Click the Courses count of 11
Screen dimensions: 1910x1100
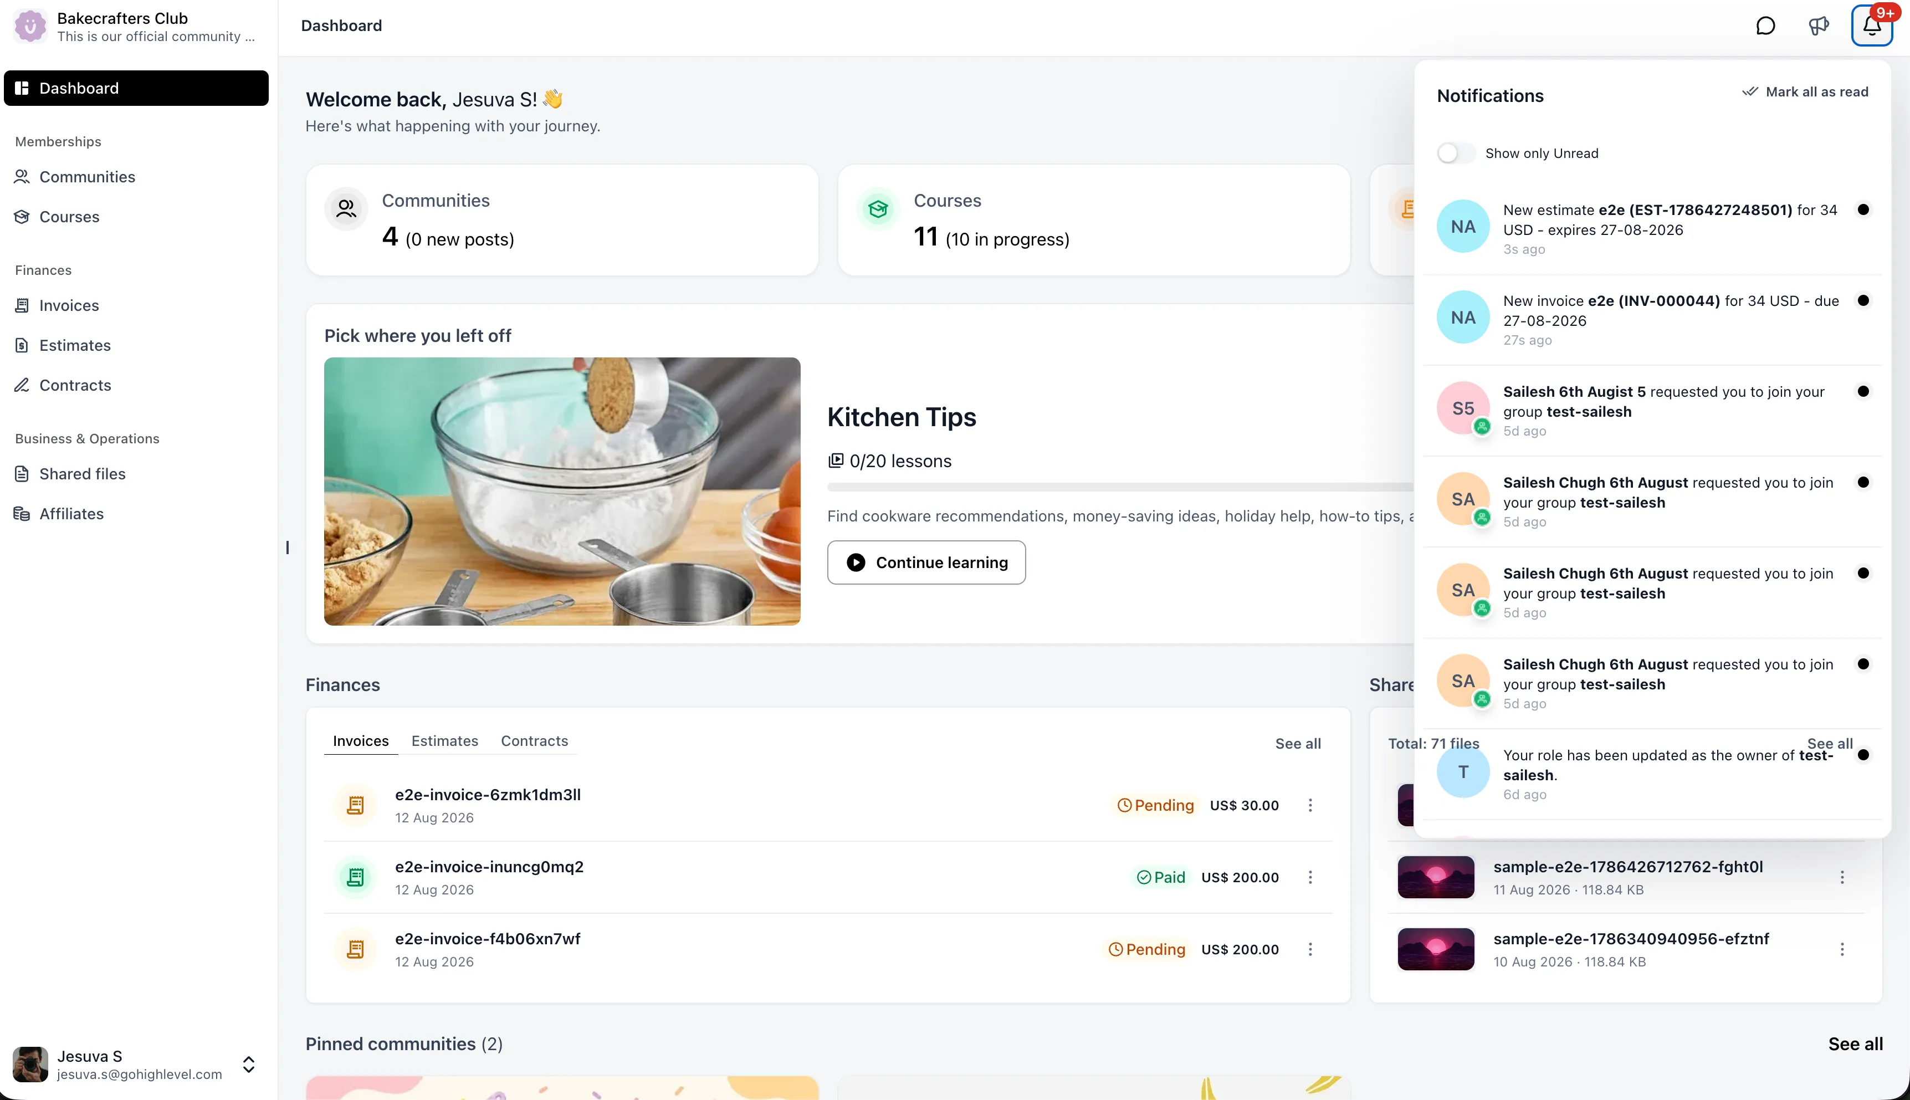pos(925,237)
